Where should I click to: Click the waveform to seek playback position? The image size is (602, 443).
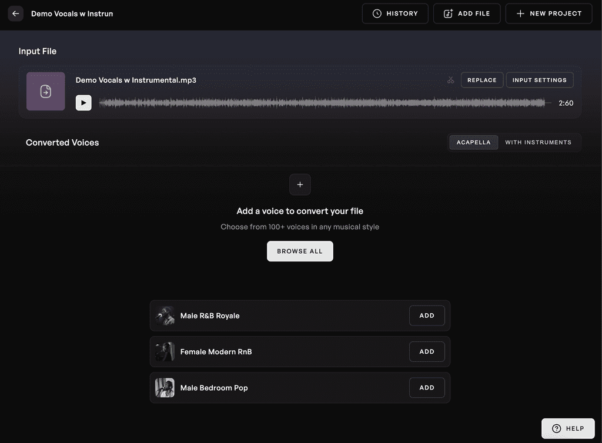point(323,102)
